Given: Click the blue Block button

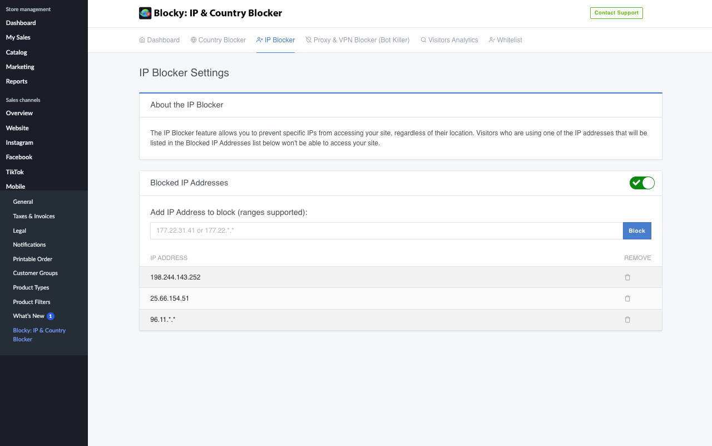Looking at the screenshot, I should click(637, 231).
